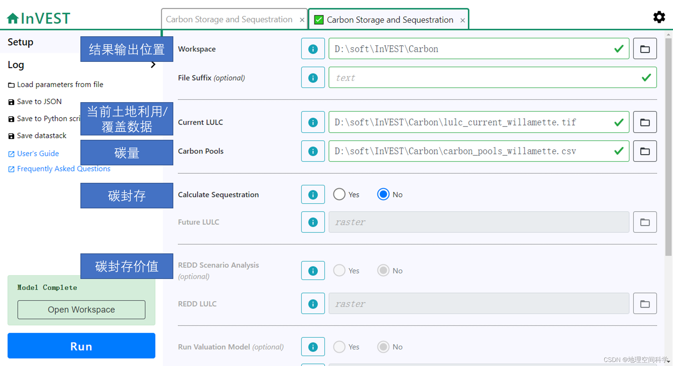Viewport: 673px width, 366px height.
Task: Click Calculate Sequestration info icon
Action: [313, 195]
